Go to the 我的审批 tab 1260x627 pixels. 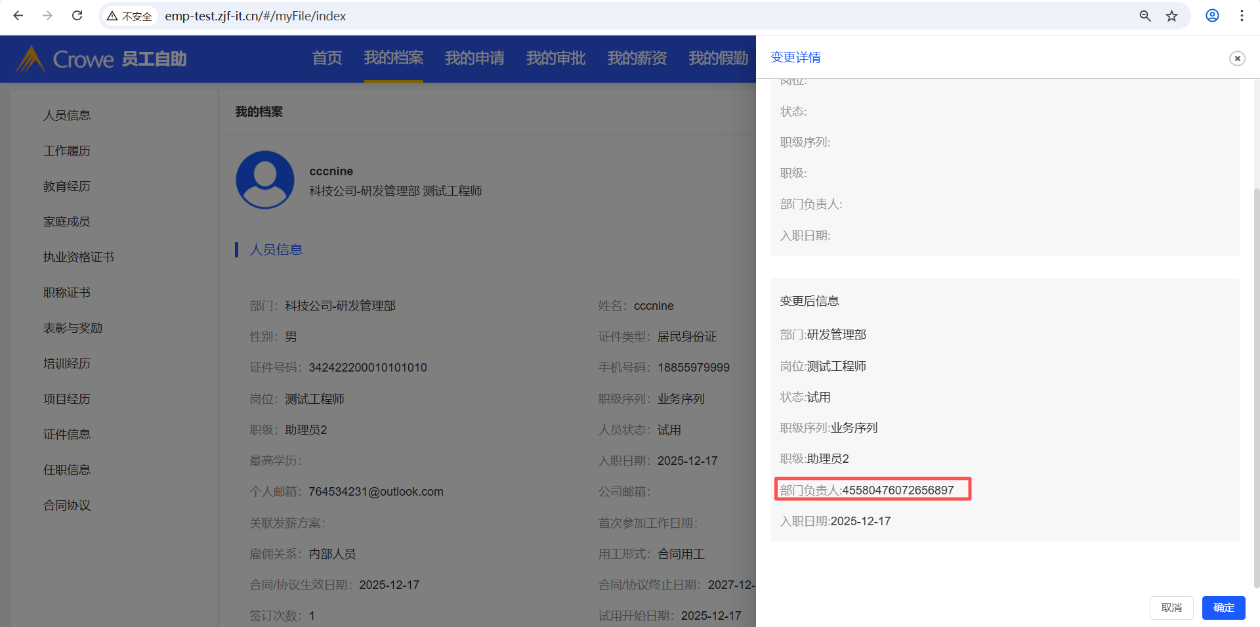[555, 58]
